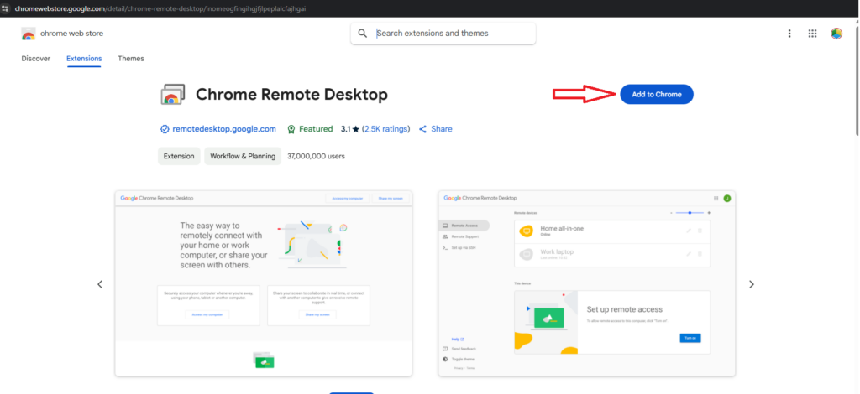Go to the Themes tab
Image resolution: width=860 pixels, height=394 pixels.
click(x=131, y=59)
